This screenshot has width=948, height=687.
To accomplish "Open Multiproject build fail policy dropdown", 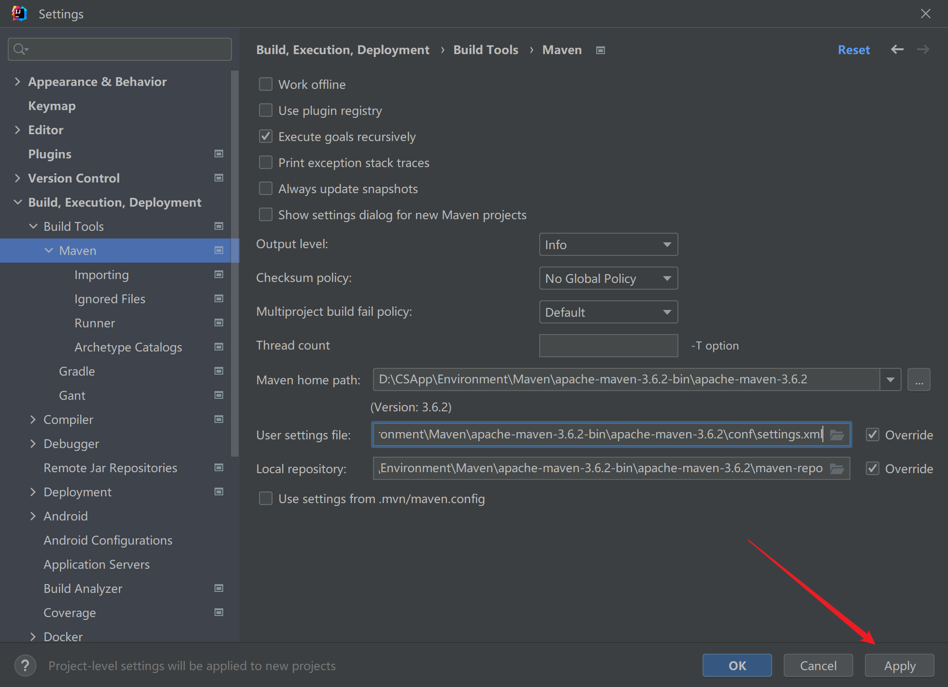I will coord(608,312).
